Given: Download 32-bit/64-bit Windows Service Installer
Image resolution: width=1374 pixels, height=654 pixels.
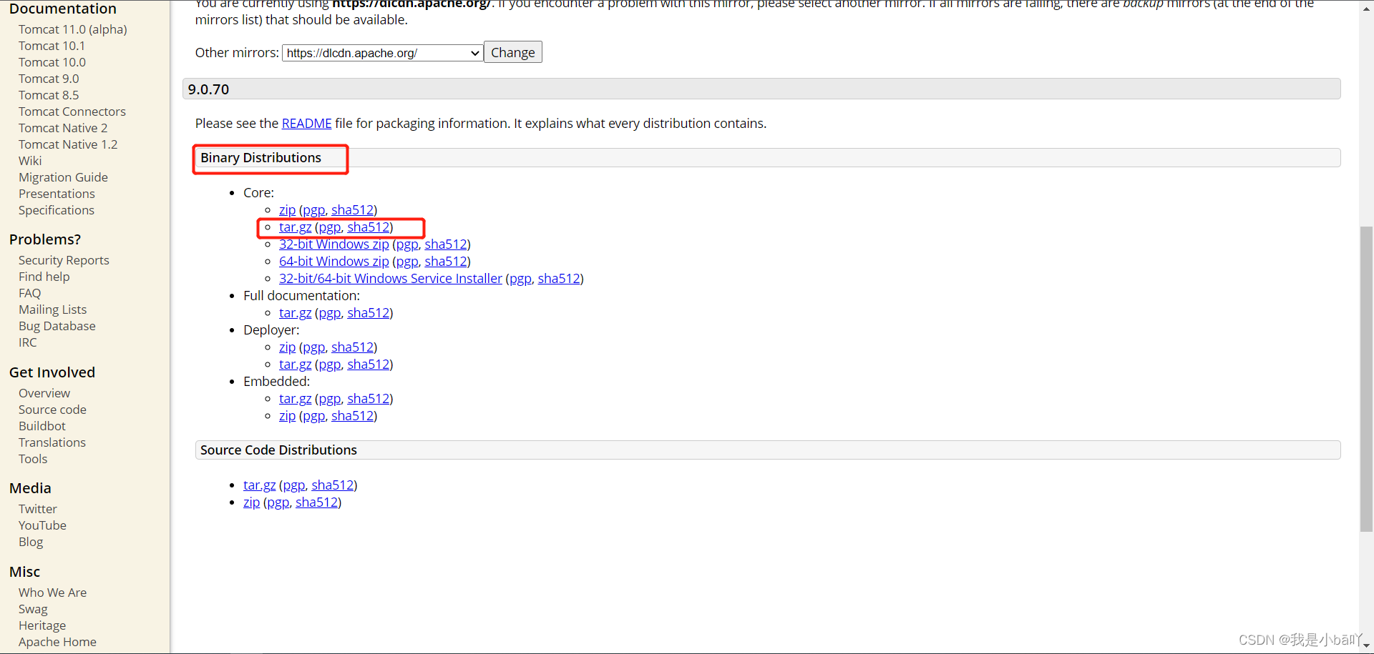Looking at the screenshot, I should (x=391, y=279).
